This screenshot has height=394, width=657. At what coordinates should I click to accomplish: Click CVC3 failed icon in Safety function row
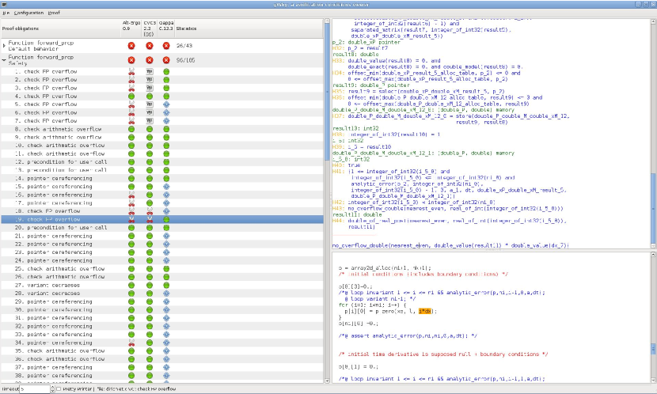click(149, 59)
